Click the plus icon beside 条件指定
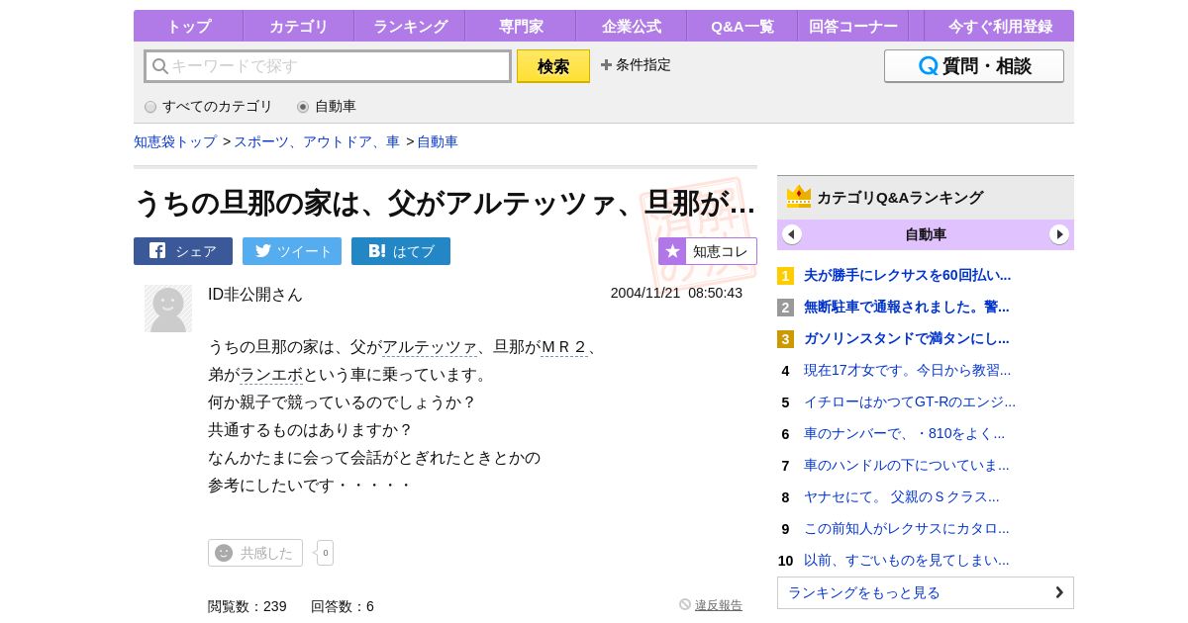 (606, 64)
